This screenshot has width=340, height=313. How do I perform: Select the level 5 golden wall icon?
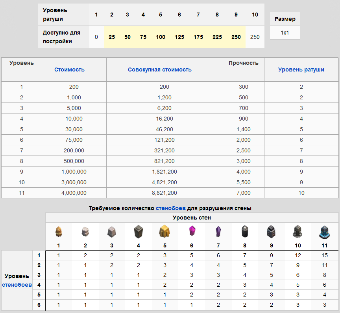point(164,232)
